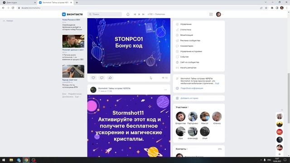Open the Stormshot11 post author avatar
This screenshot has height=163, width=290.
coord(93,90)
